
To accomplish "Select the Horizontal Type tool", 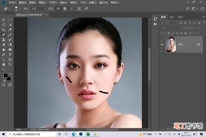I will click(10, 55).
